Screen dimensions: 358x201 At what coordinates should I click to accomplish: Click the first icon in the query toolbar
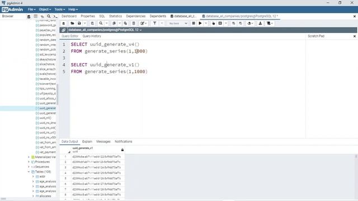point(64,23)
